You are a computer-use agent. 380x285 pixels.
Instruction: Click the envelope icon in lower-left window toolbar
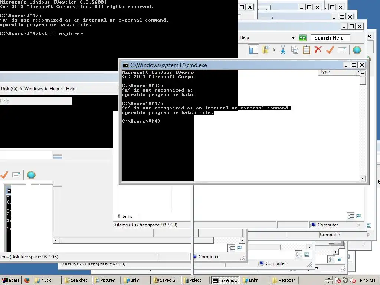pos(16,175)
